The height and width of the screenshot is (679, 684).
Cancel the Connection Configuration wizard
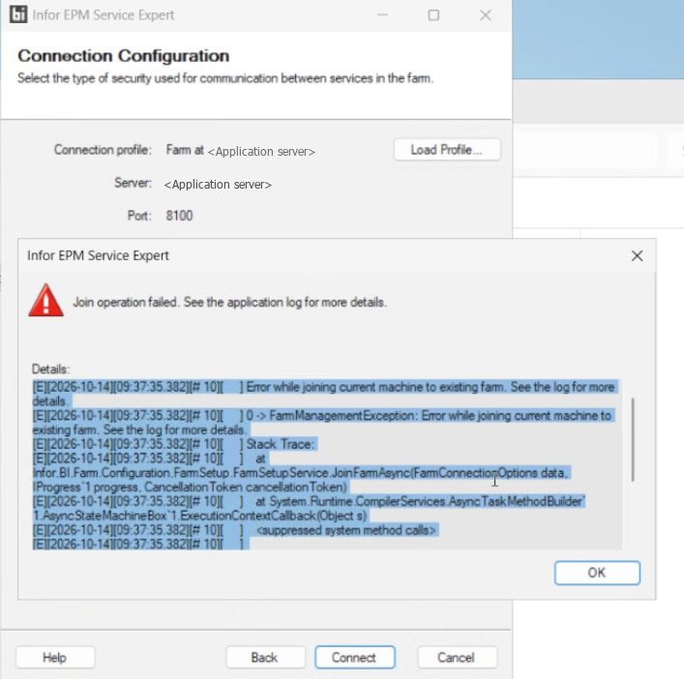click(457, 657)
